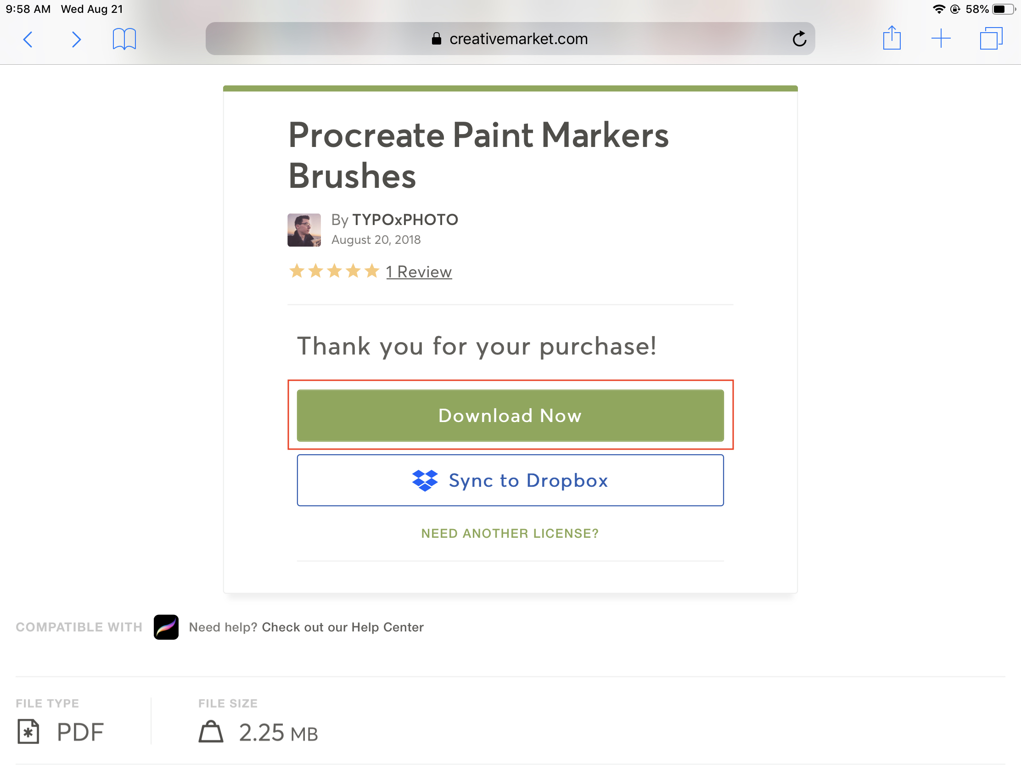Go back with Safari's back arrow
The image size is (1021, 766).
(x=28, y=39)
